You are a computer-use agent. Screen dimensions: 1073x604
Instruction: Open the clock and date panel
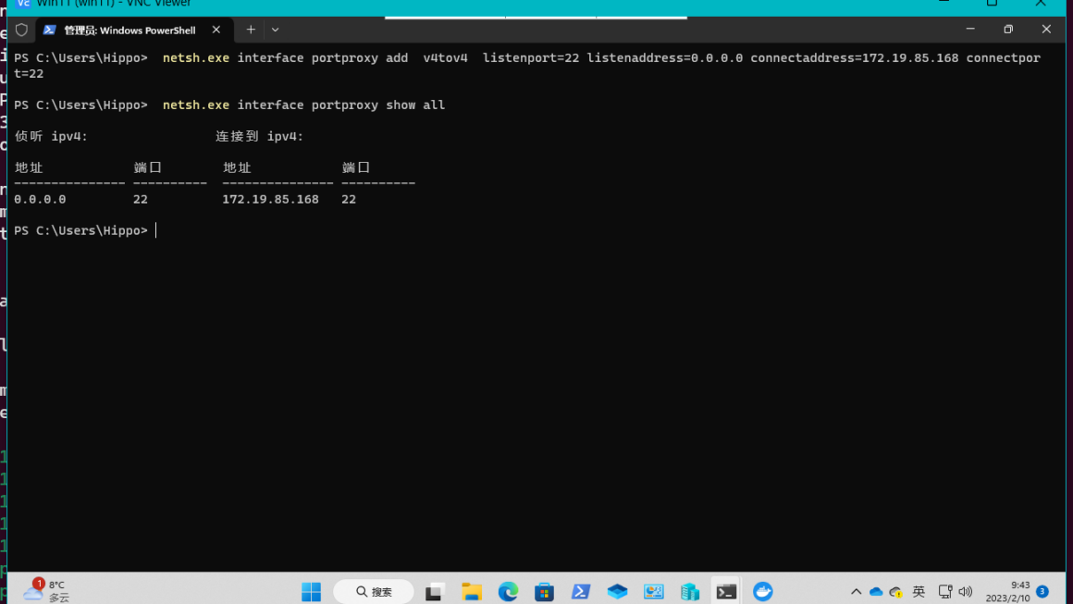1007,592
